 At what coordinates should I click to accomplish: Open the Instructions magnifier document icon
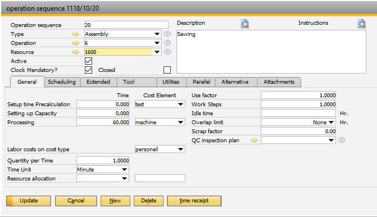pos(362,24)
